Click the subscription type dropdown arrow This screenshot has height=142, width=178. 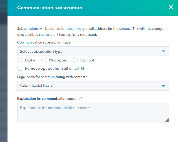pos(164,51)
